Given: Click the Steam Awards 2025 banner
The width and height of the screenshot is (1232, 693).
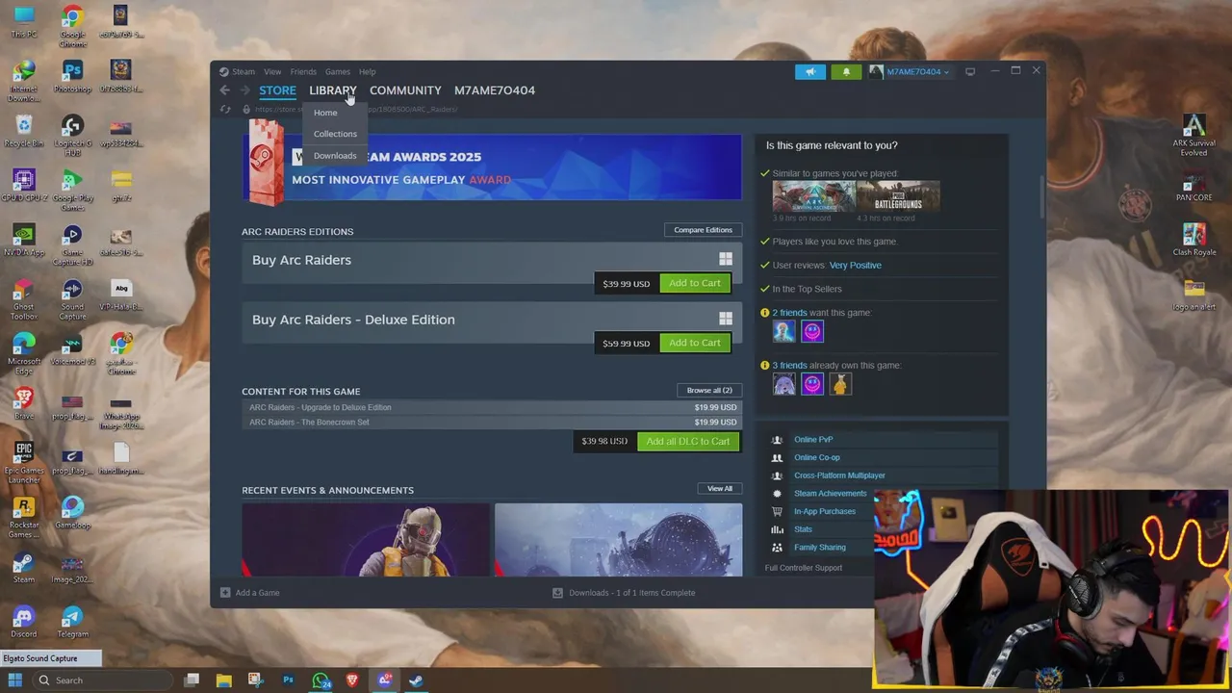Looking at the screenshot, I should point(493,167).
